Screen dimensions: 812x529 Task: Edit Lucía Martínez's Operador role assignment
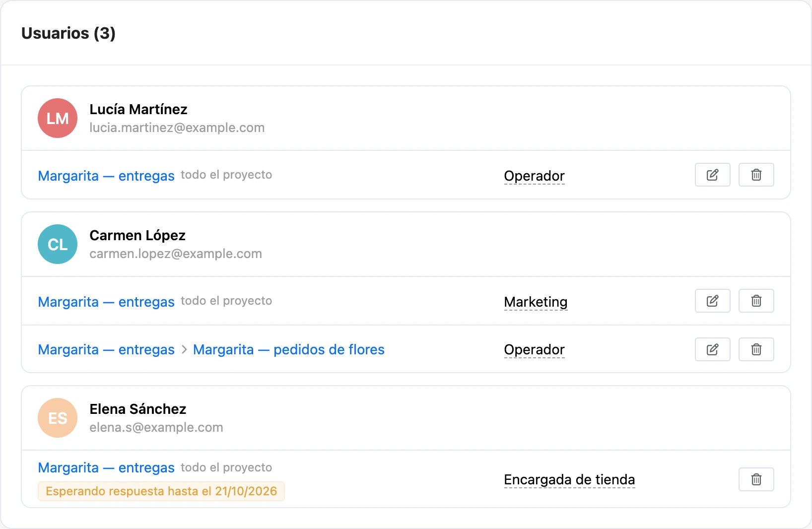(x=712, y=175)
